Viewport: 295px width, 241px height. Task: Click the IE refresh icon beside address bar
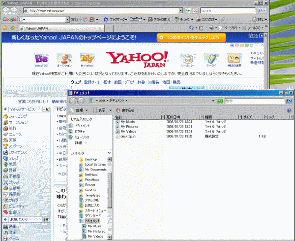pyautogui.click(x=188, y=10)
